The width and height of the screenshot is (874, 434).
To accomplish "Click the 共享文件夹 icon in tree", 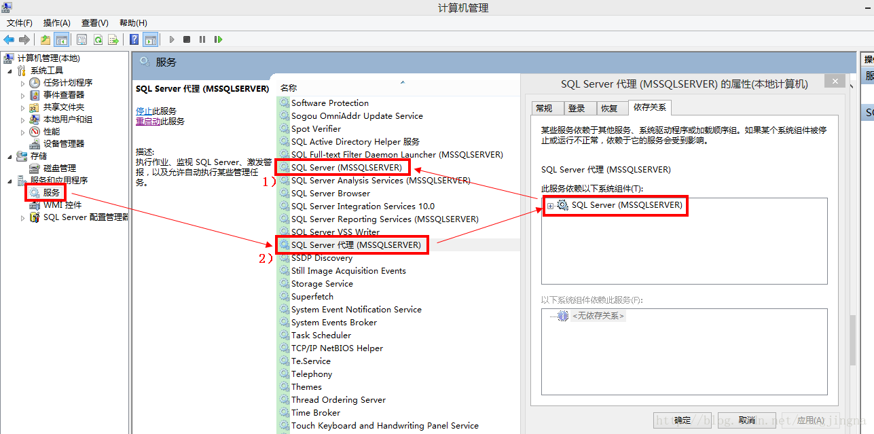I will pos(35,107).
